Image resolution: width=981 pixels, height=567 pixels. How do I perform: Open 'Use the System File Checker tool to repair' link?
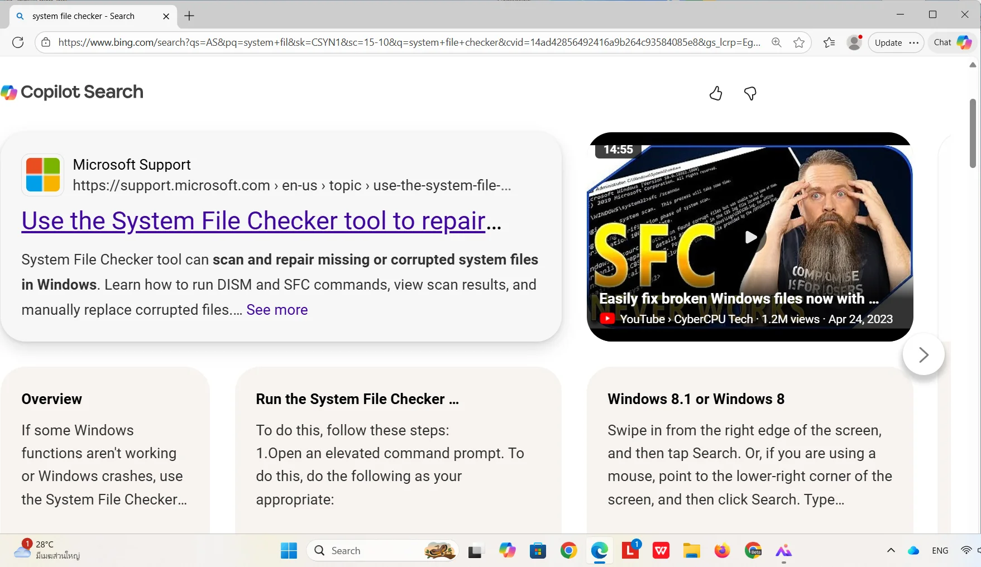252,221
